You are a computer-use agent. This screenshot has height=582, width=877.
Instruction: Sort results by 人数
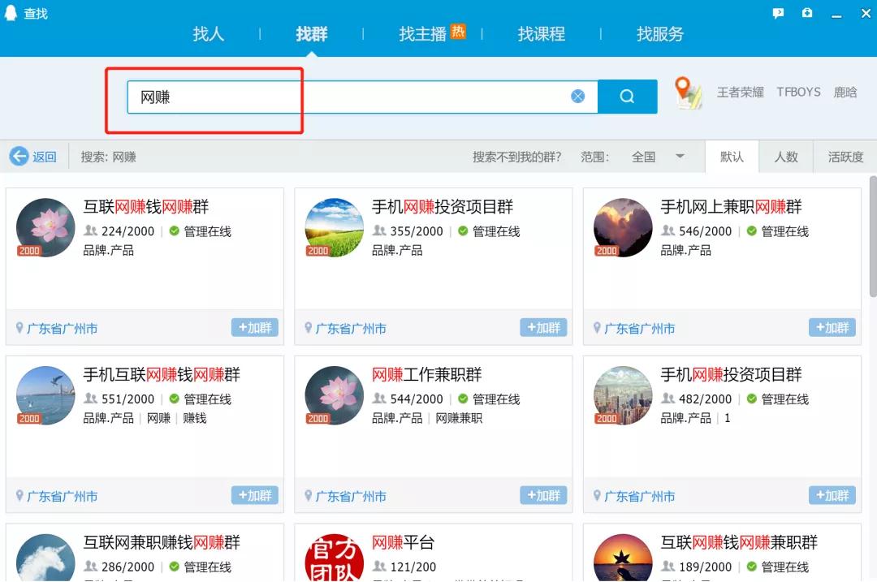(785, 157)
